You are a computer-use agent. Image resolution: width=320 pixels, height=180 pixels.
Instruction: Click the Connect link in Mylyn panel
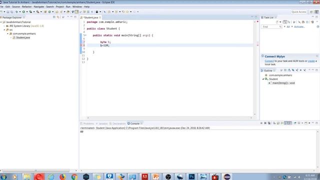click(x=269, y=61)
